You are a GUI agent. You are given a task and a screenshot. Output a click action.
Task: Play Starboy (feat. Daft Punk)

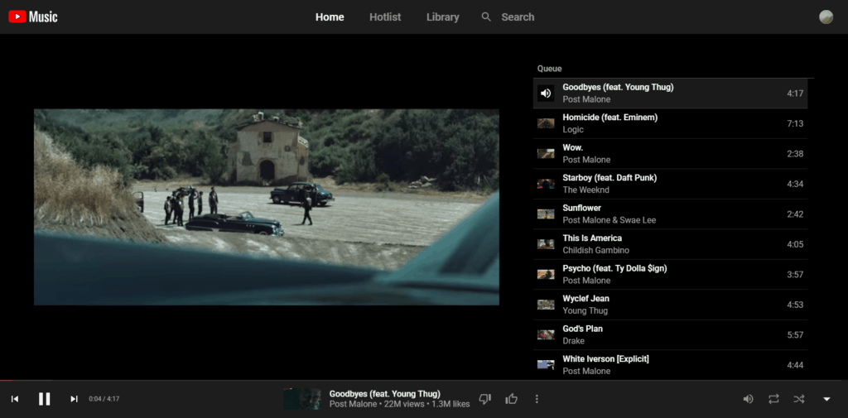670,184
